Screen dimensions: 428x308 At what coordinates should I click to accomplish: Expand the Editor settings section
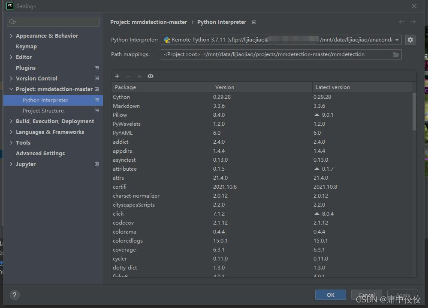11,57
